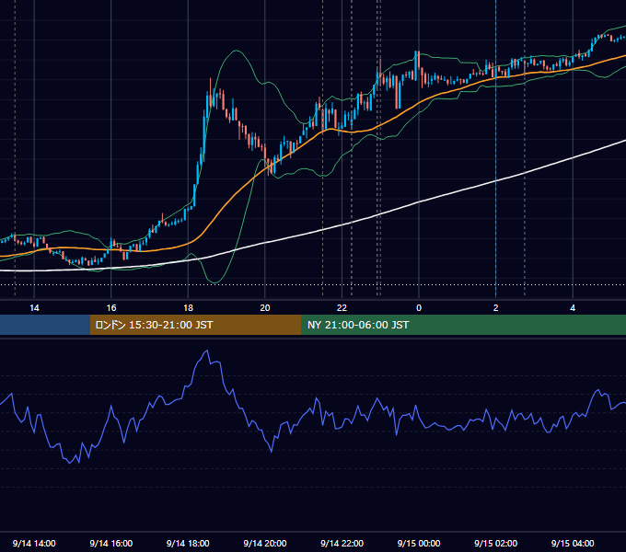The height and width of the screenshot is (552, 626).
Task: Click the 9/14 16:00 date label
Action: pos(111,543)
